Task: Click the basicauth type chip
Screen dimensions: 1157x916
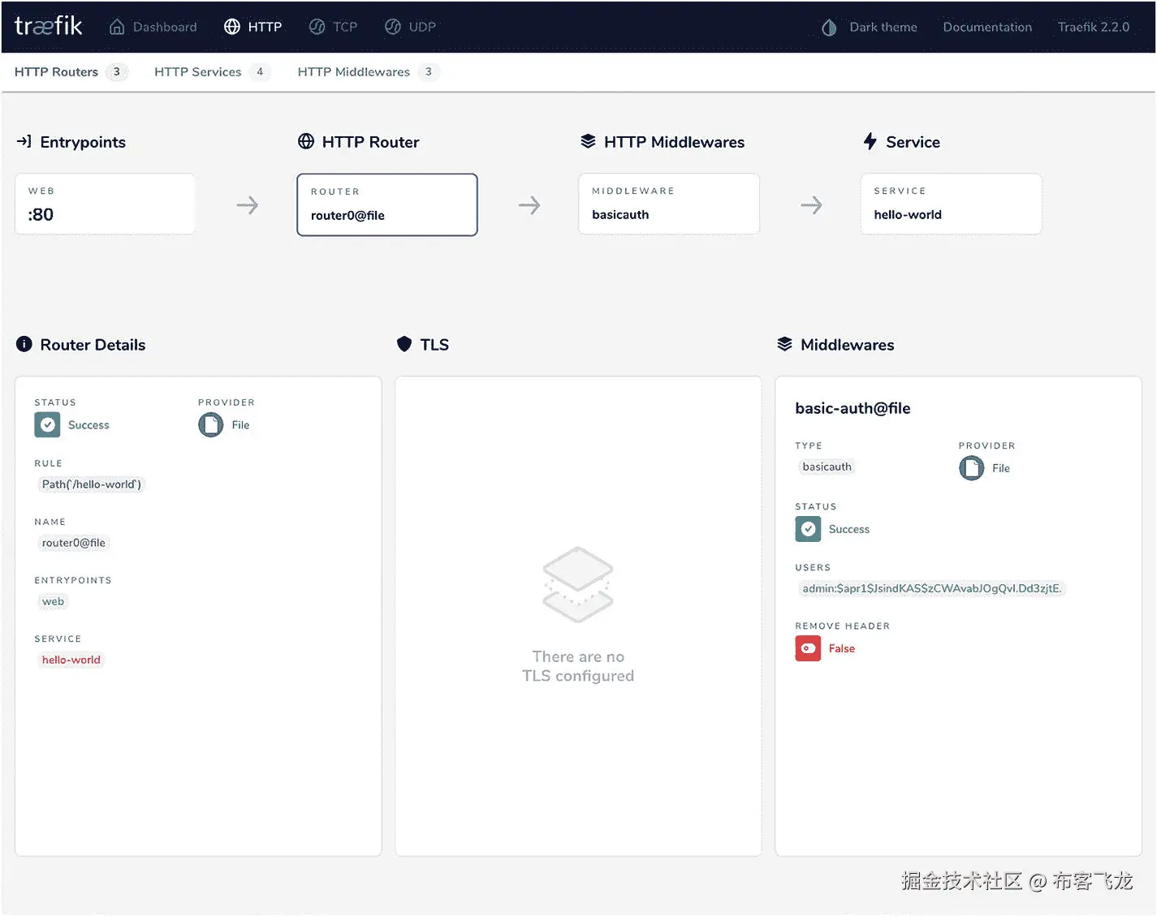Action: pos(827,467)
